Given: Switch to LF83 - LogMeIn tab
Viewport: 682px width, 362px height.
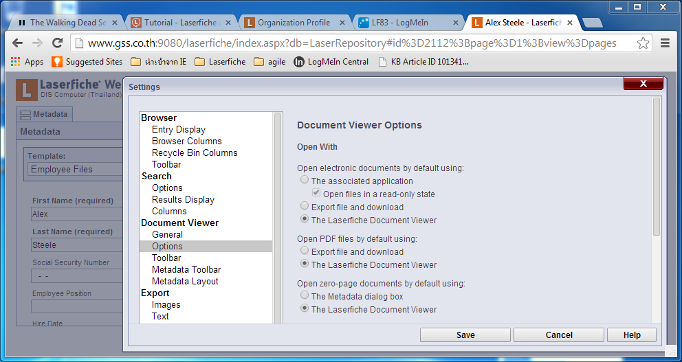Looking at the screenshot, I should click(x=408, y=23).
